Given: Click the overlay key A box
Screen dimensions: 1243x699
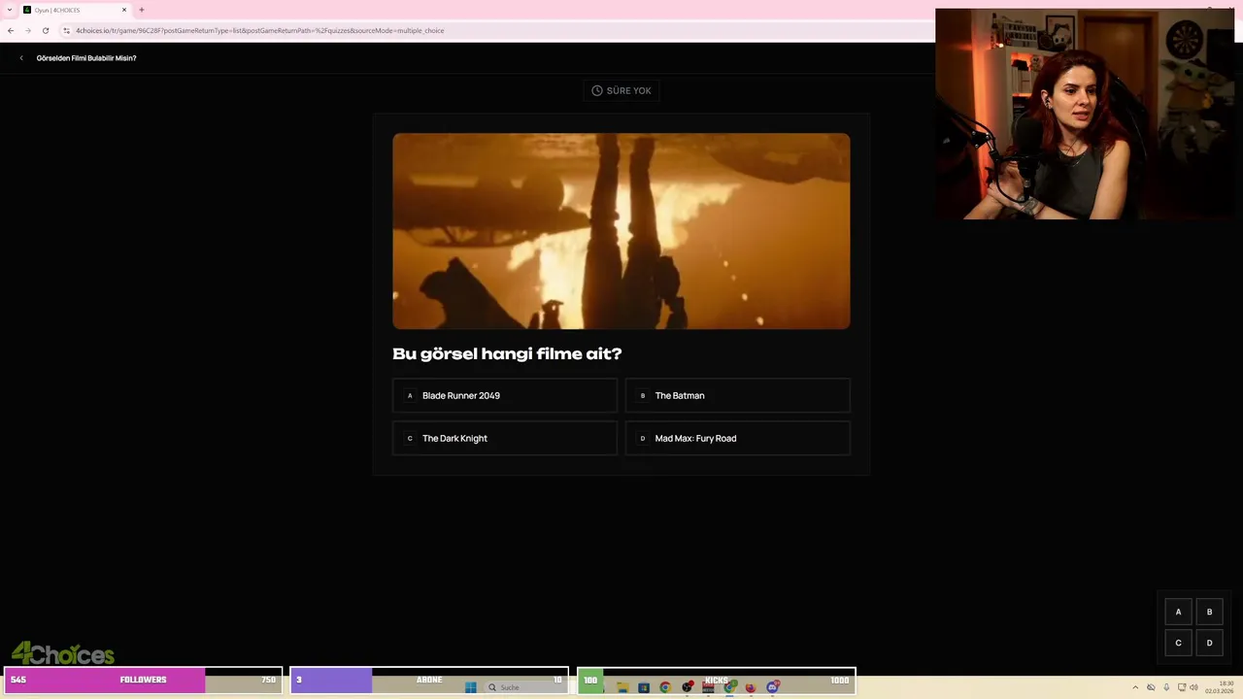Looking at the screenshot, I should (x=1178, y=612).
